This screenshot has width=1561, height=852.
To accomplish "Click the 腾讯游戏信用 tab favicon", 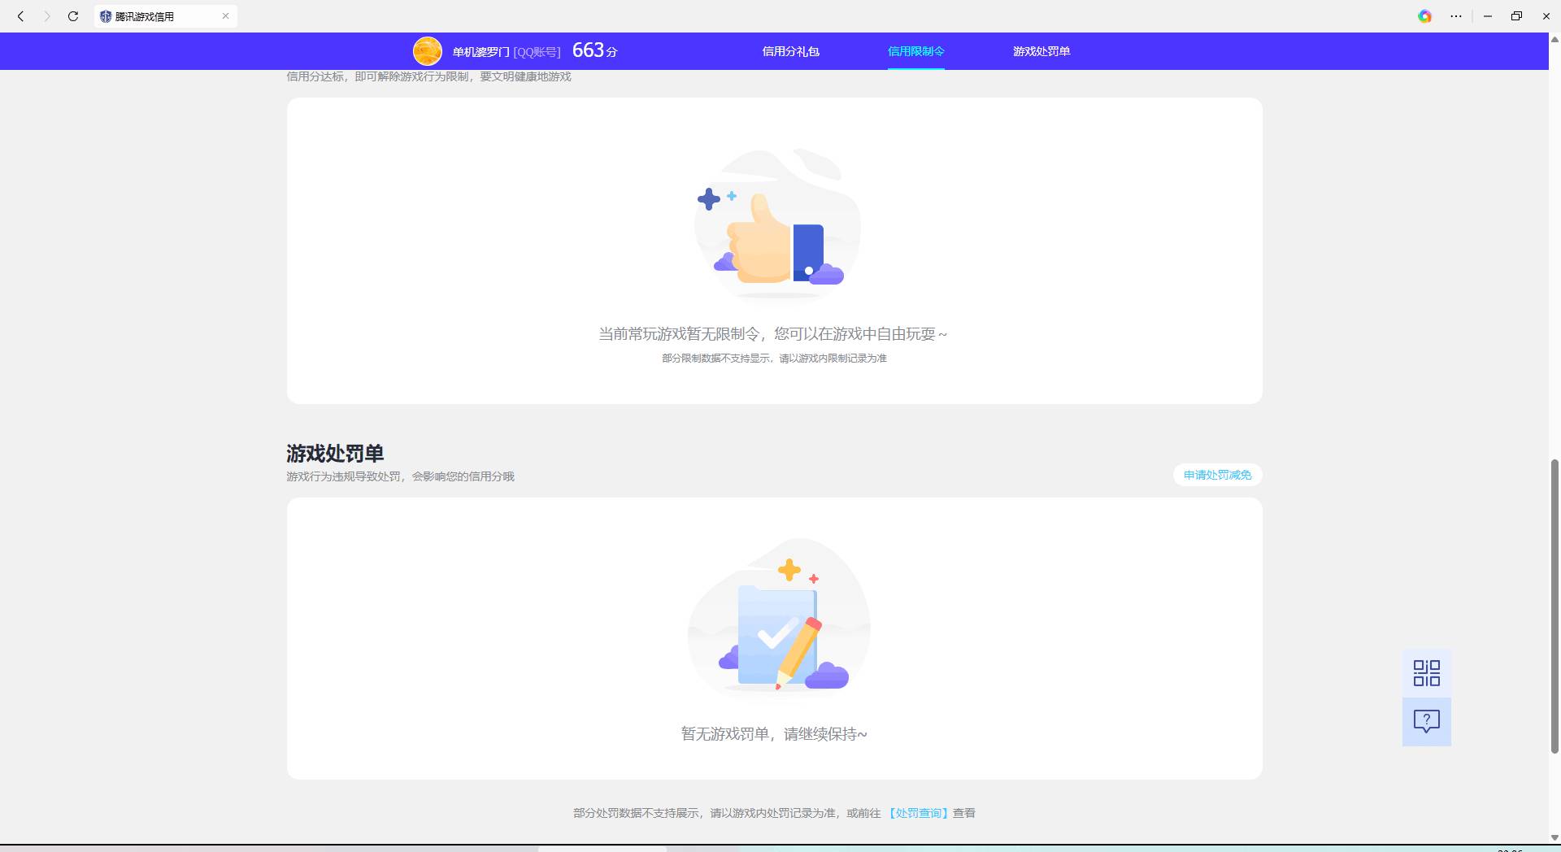I will [x=105, y=15].
